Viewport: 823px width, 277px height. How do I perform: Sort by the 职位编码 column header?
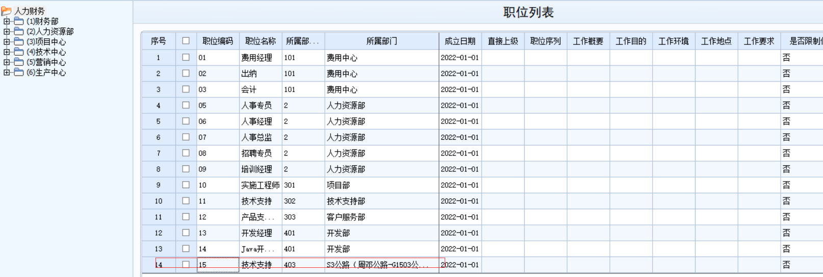coord(218,41)
